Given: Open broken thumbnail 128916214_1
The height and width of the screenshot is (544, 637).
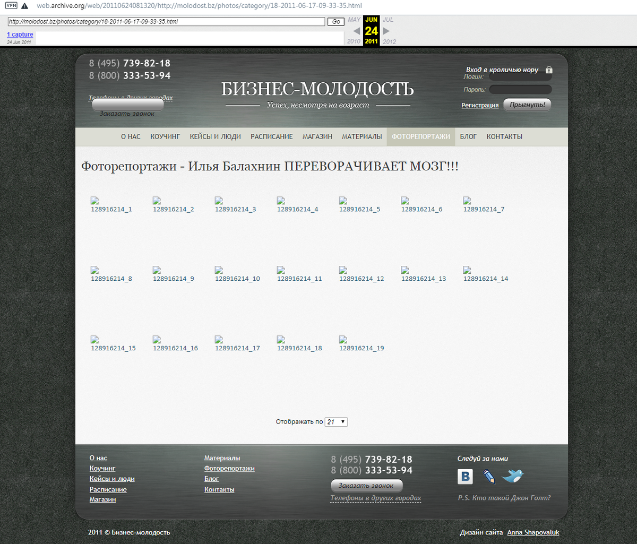Looking at the screenshot, I should click(94, 201).
